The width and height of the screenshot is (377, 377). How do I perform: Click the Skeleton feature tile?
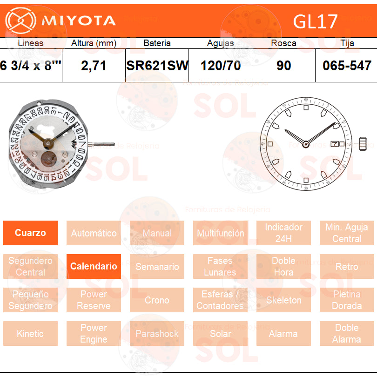pos(283,300)
